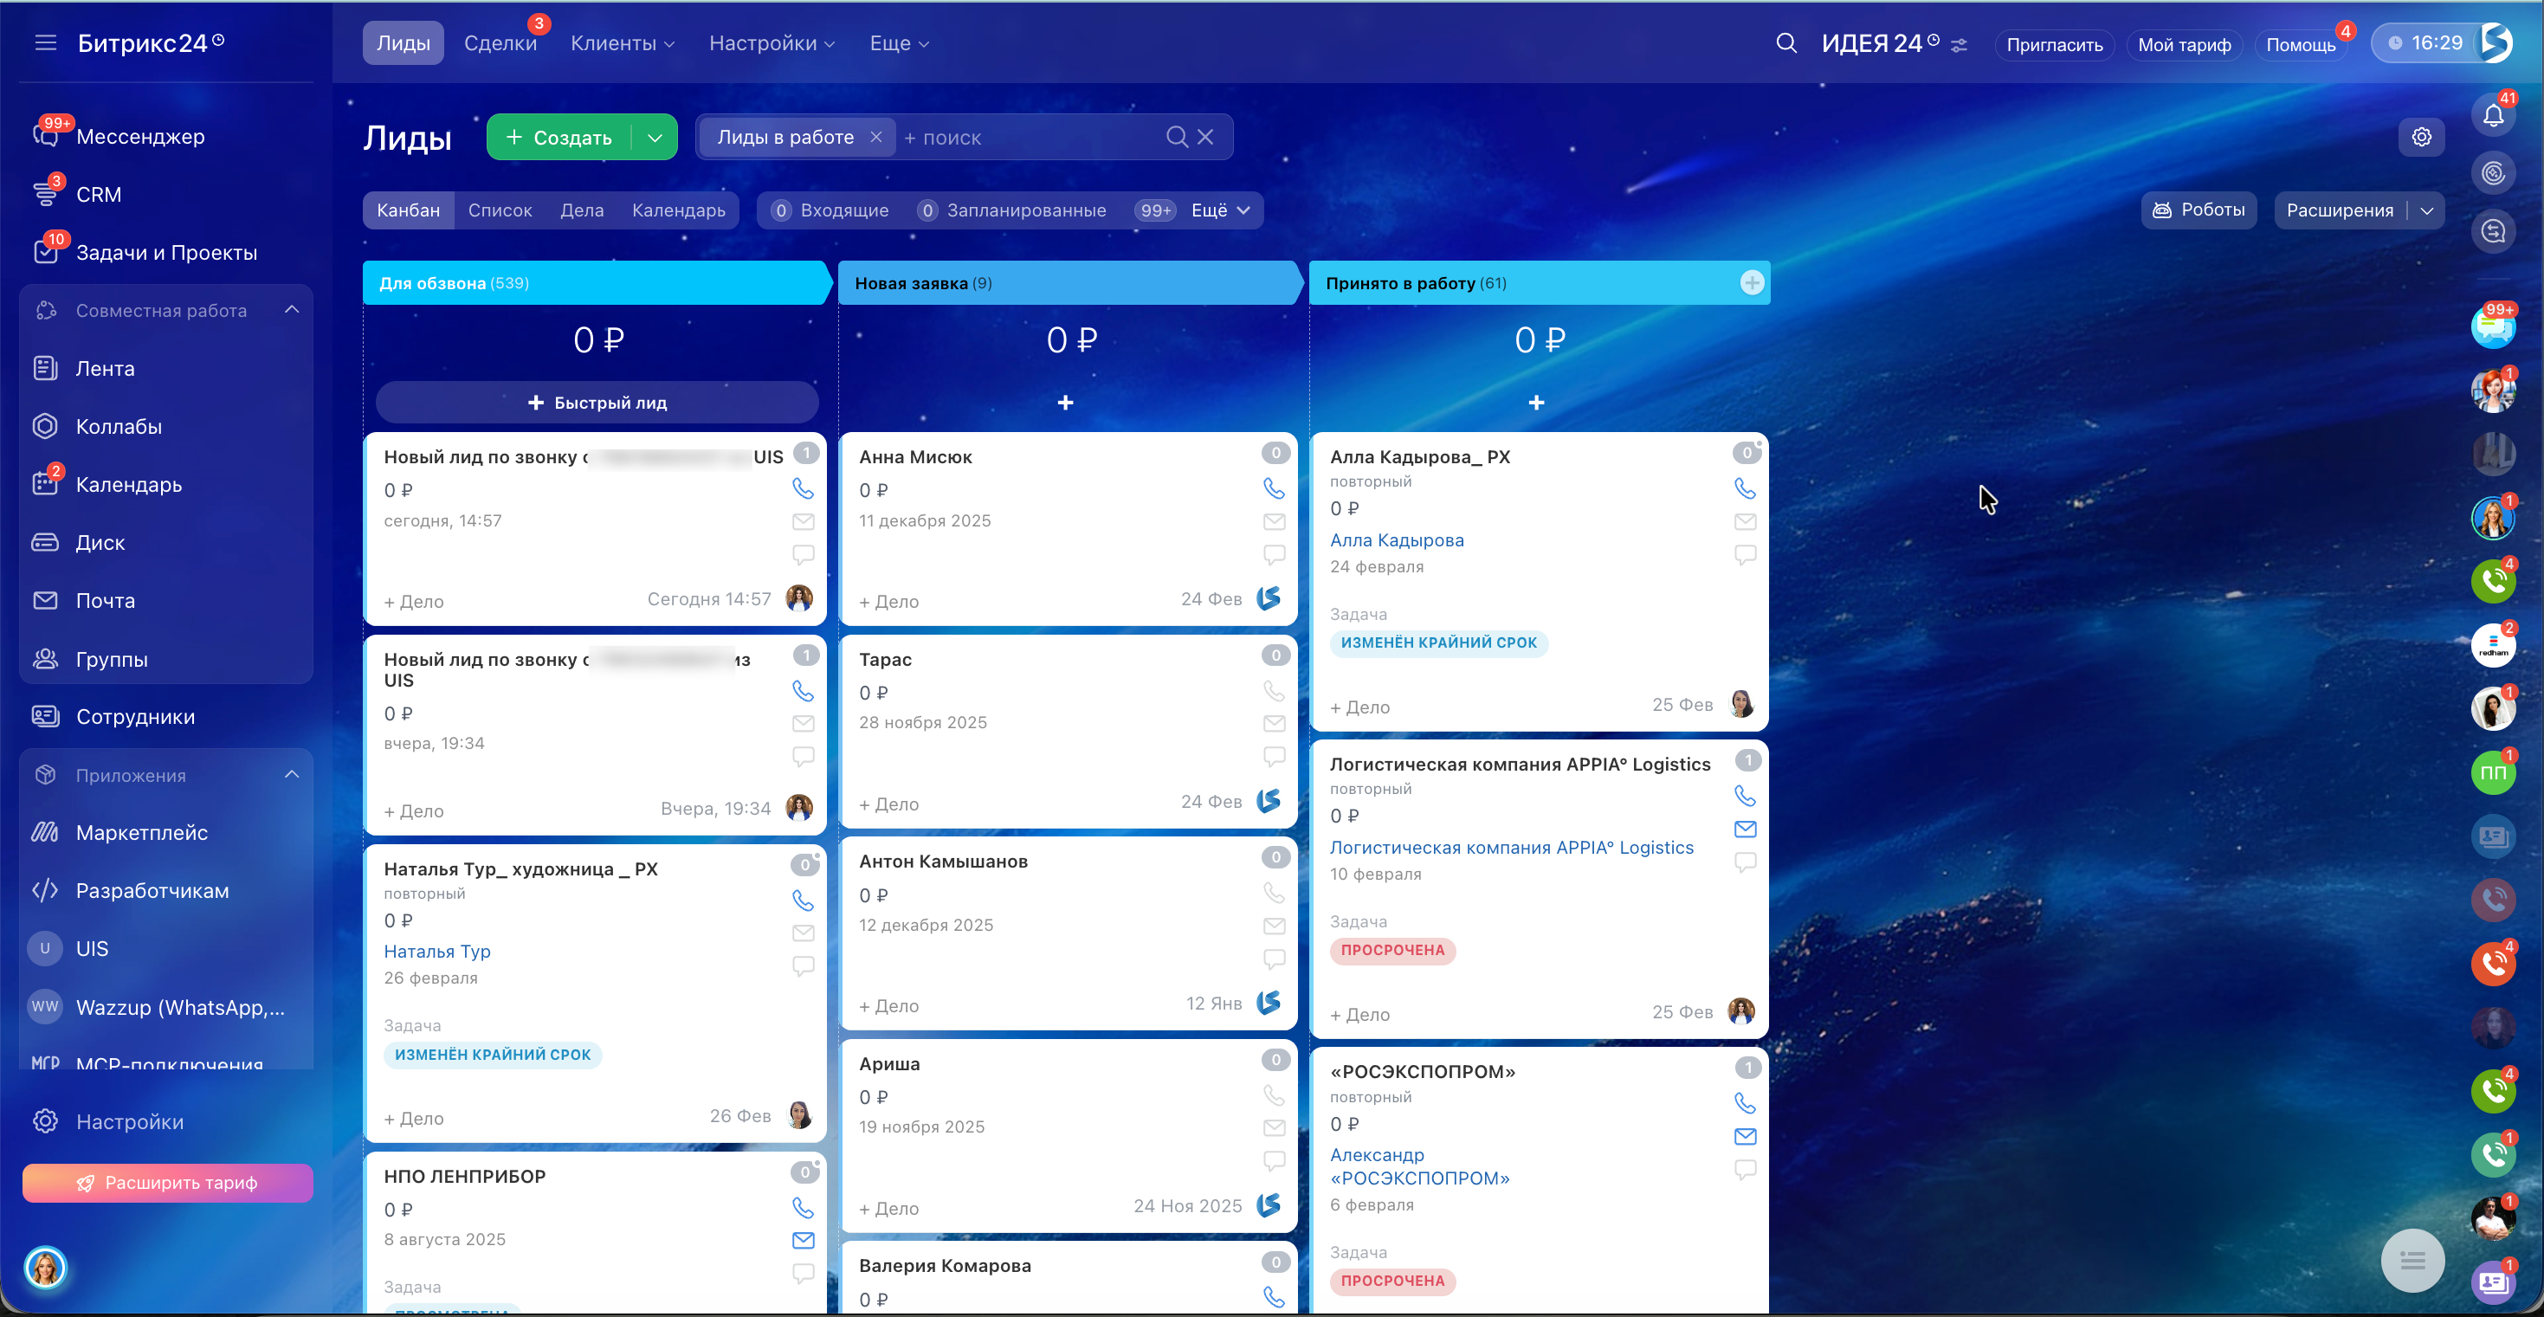Image resolution: width=2544 pixels, height=1317 pixels.
Task: Click the Быстрый лид button
Action: point(597,403)
